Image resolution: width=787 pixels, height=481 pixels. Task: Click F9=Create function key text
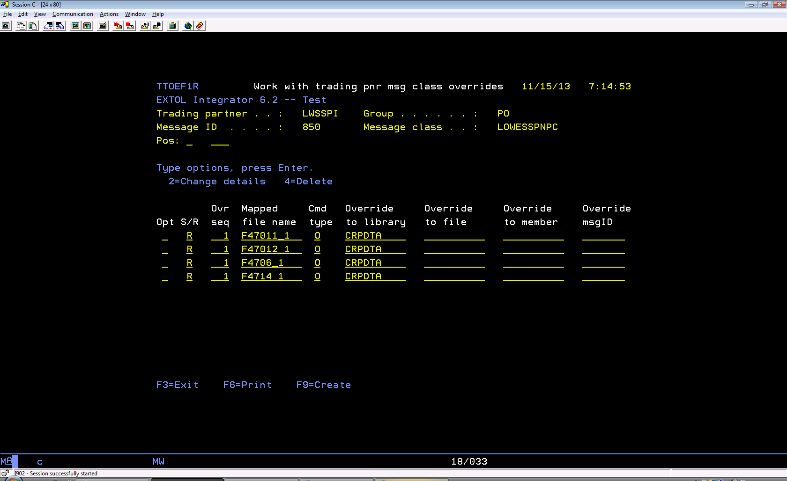click(324, 385)
